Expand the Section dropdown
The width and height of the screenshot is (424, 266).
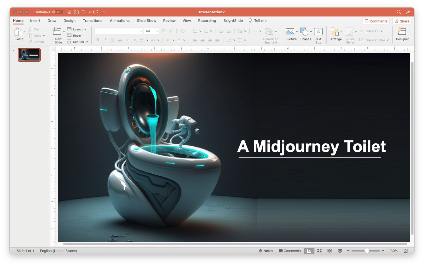(87, 42)
